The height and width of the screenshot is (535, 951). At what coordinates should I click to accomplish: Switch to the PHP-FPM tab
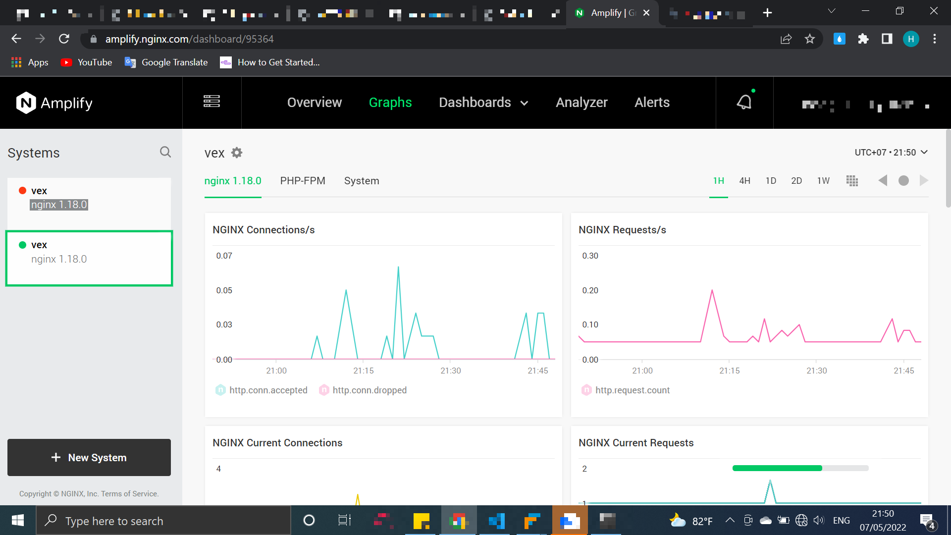coord(303,181)
